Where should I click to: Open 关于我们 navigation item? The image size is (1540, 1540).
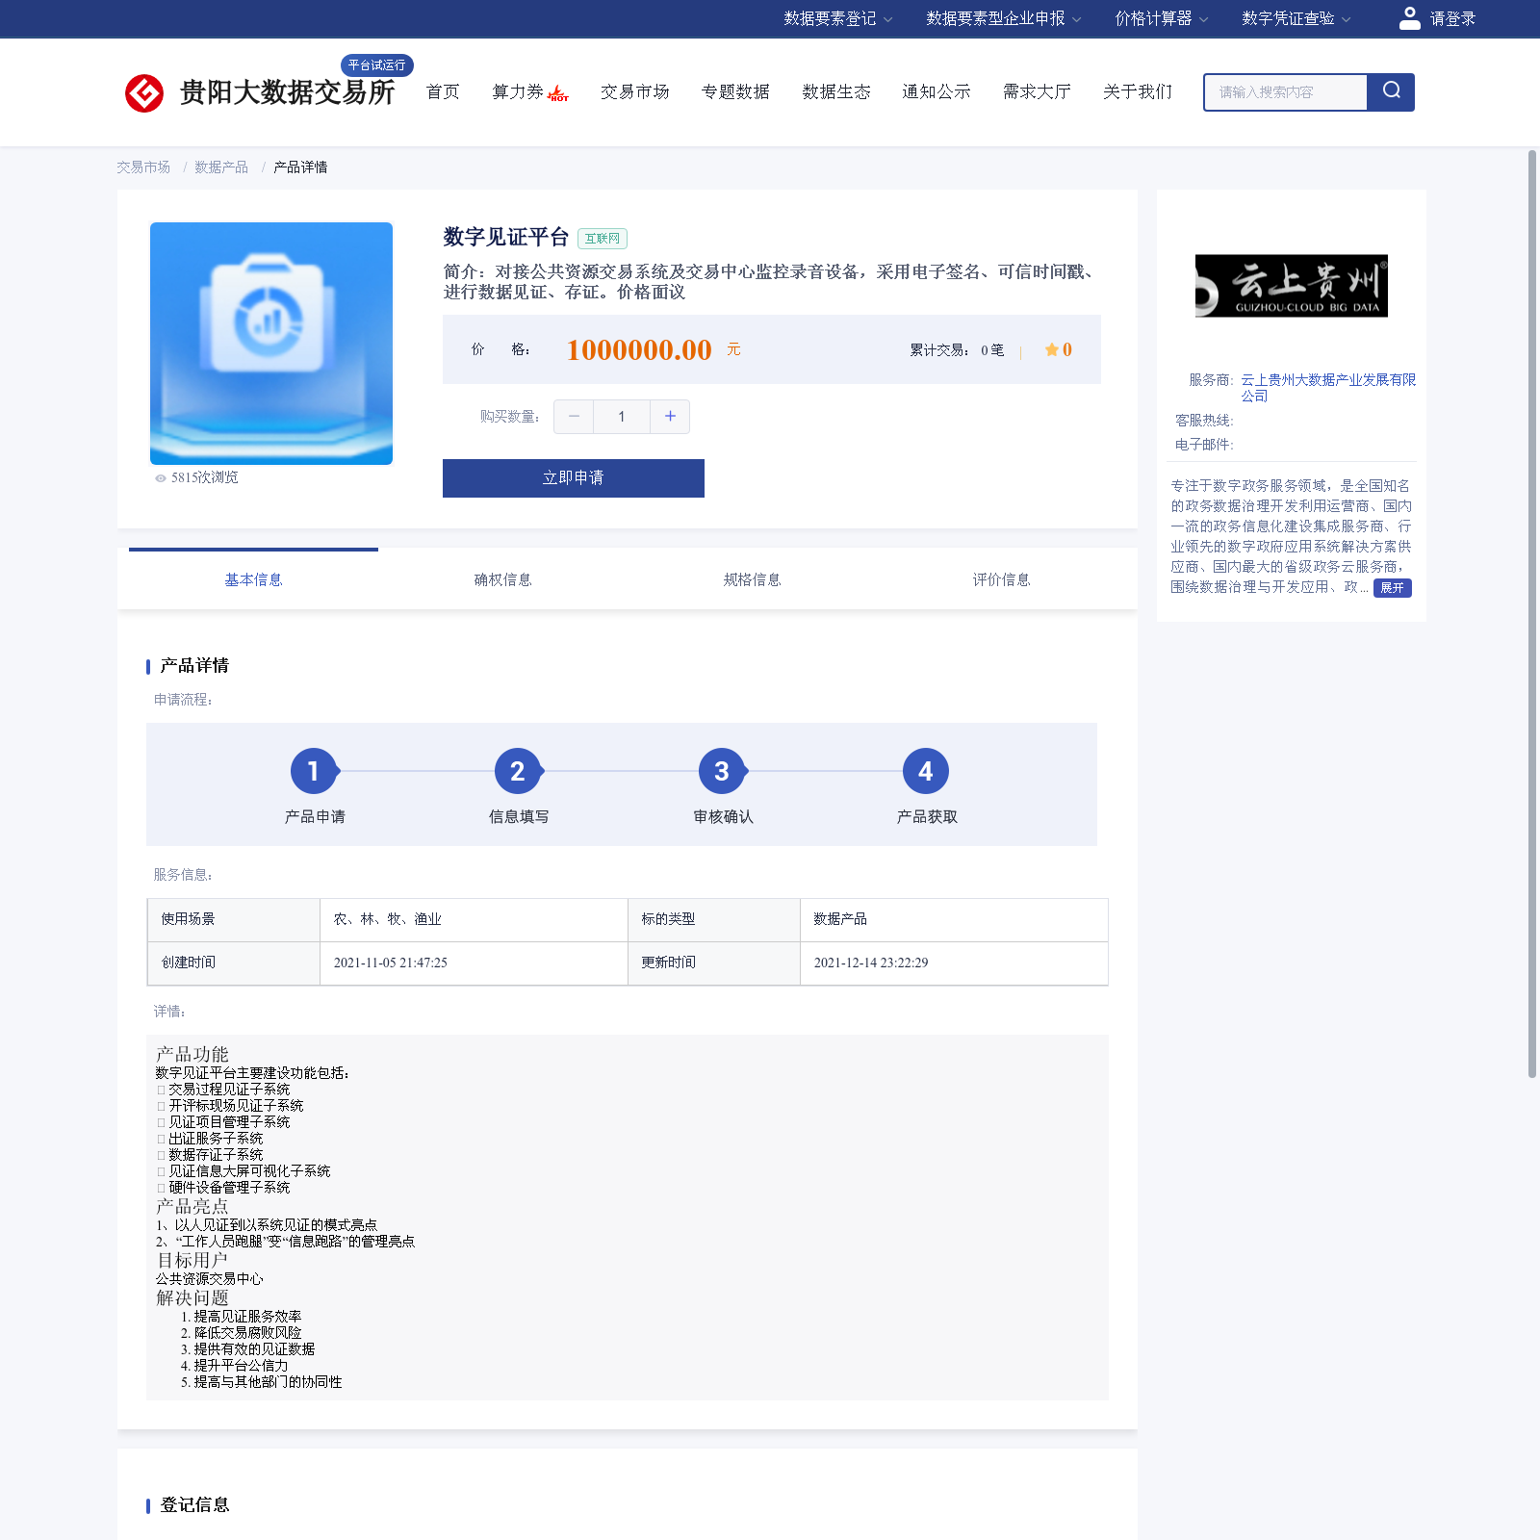(x=1138, y=91)
